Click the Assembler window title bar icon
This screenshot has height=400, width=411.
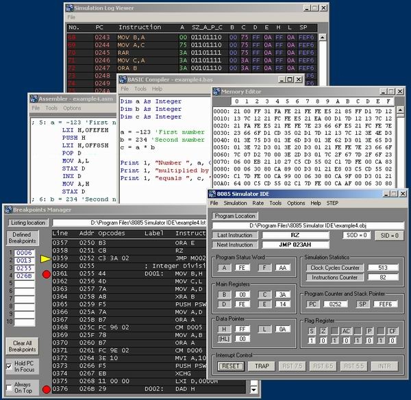pos(34,98)
